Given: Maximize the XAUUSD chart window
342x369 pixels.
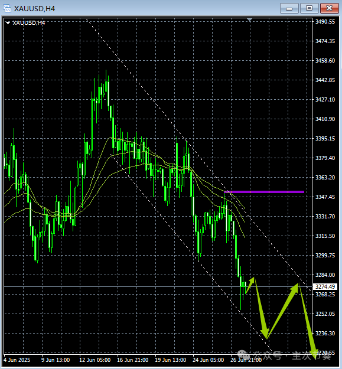Looking at the screenshot, I should pyautogui.click(x=310, y=8).
